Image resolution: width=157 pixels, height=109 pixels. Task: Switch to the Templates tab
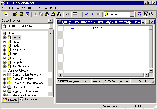click(x=28, y=99)
